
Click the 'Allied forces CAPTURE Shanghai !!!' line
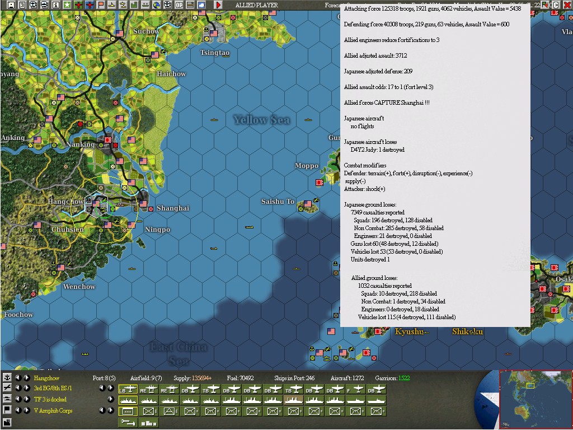387,103
